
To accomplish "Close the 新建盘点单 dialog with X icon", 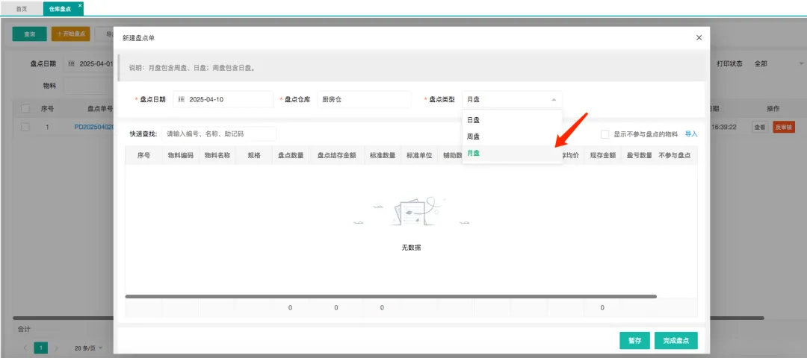I will click(699, 37).
